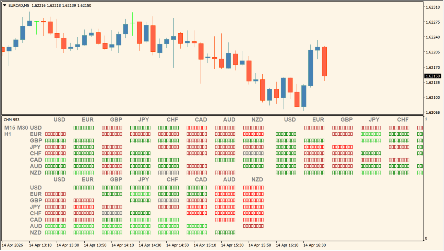Click the 14 Apr 2026 date label
Viewport: 444px width, 251px height.
coord(13,245)
